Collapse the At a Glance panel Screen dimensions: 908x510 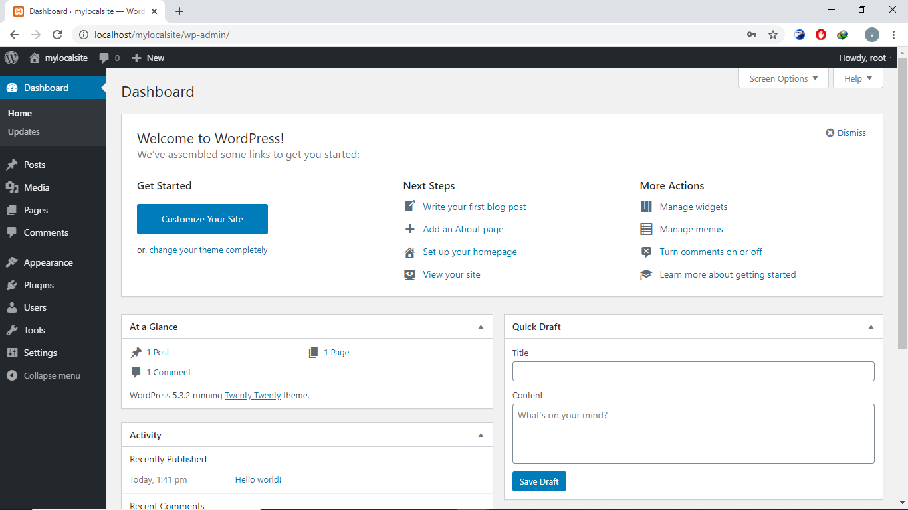pyautogui.click(x=481, y=327)
